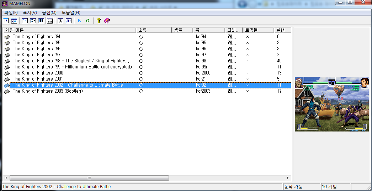The width and height of the screenshot is (372, 191).
Task: Click chip icon beside King of Fighters 2003 (Bootleg)
Action: [7, 91]
